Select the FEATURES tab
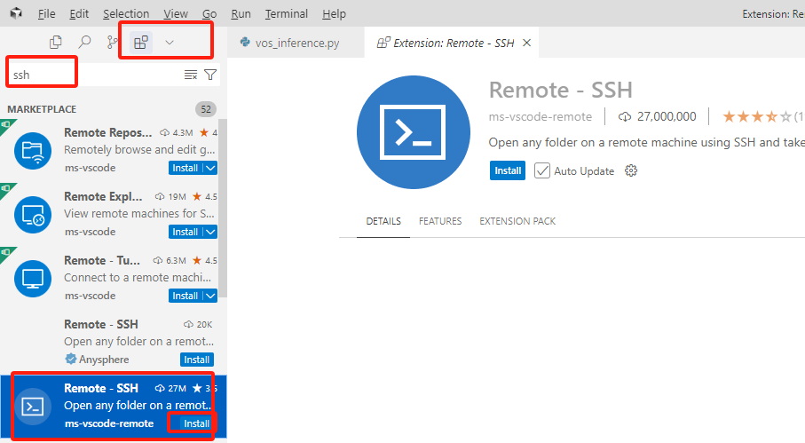 click(440, 221)
